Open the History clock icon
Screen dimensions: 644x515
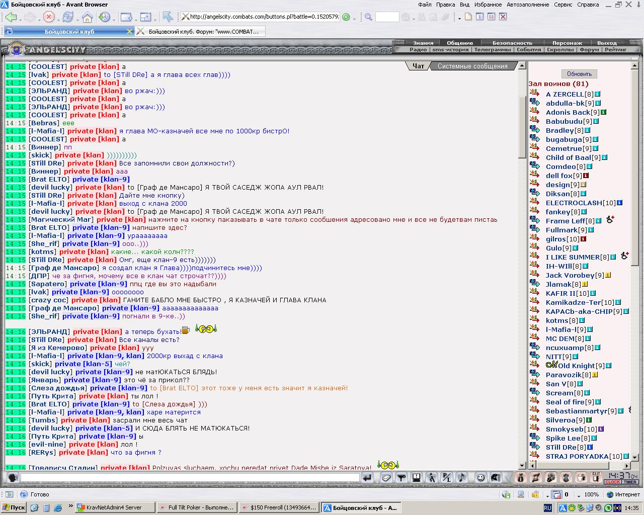[104, 17]
